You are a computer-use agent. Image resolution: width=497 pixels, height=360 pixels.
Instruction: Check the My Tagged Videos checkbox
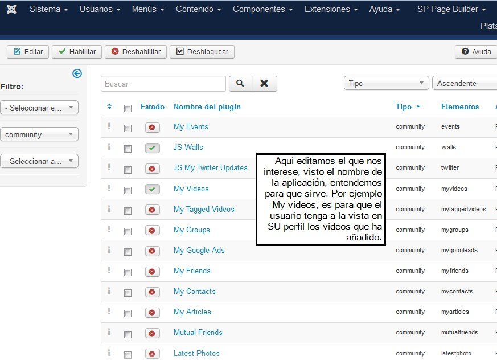tap(128, 211)
